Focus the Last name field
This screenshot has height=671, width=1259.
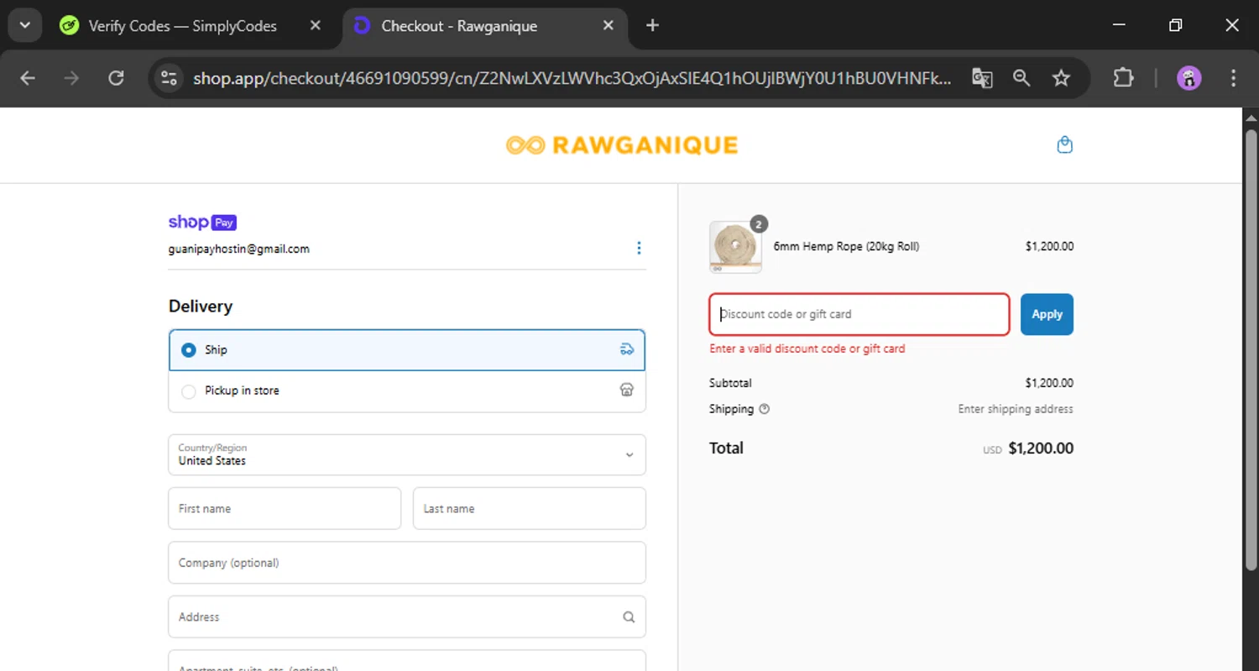[530, 508]
